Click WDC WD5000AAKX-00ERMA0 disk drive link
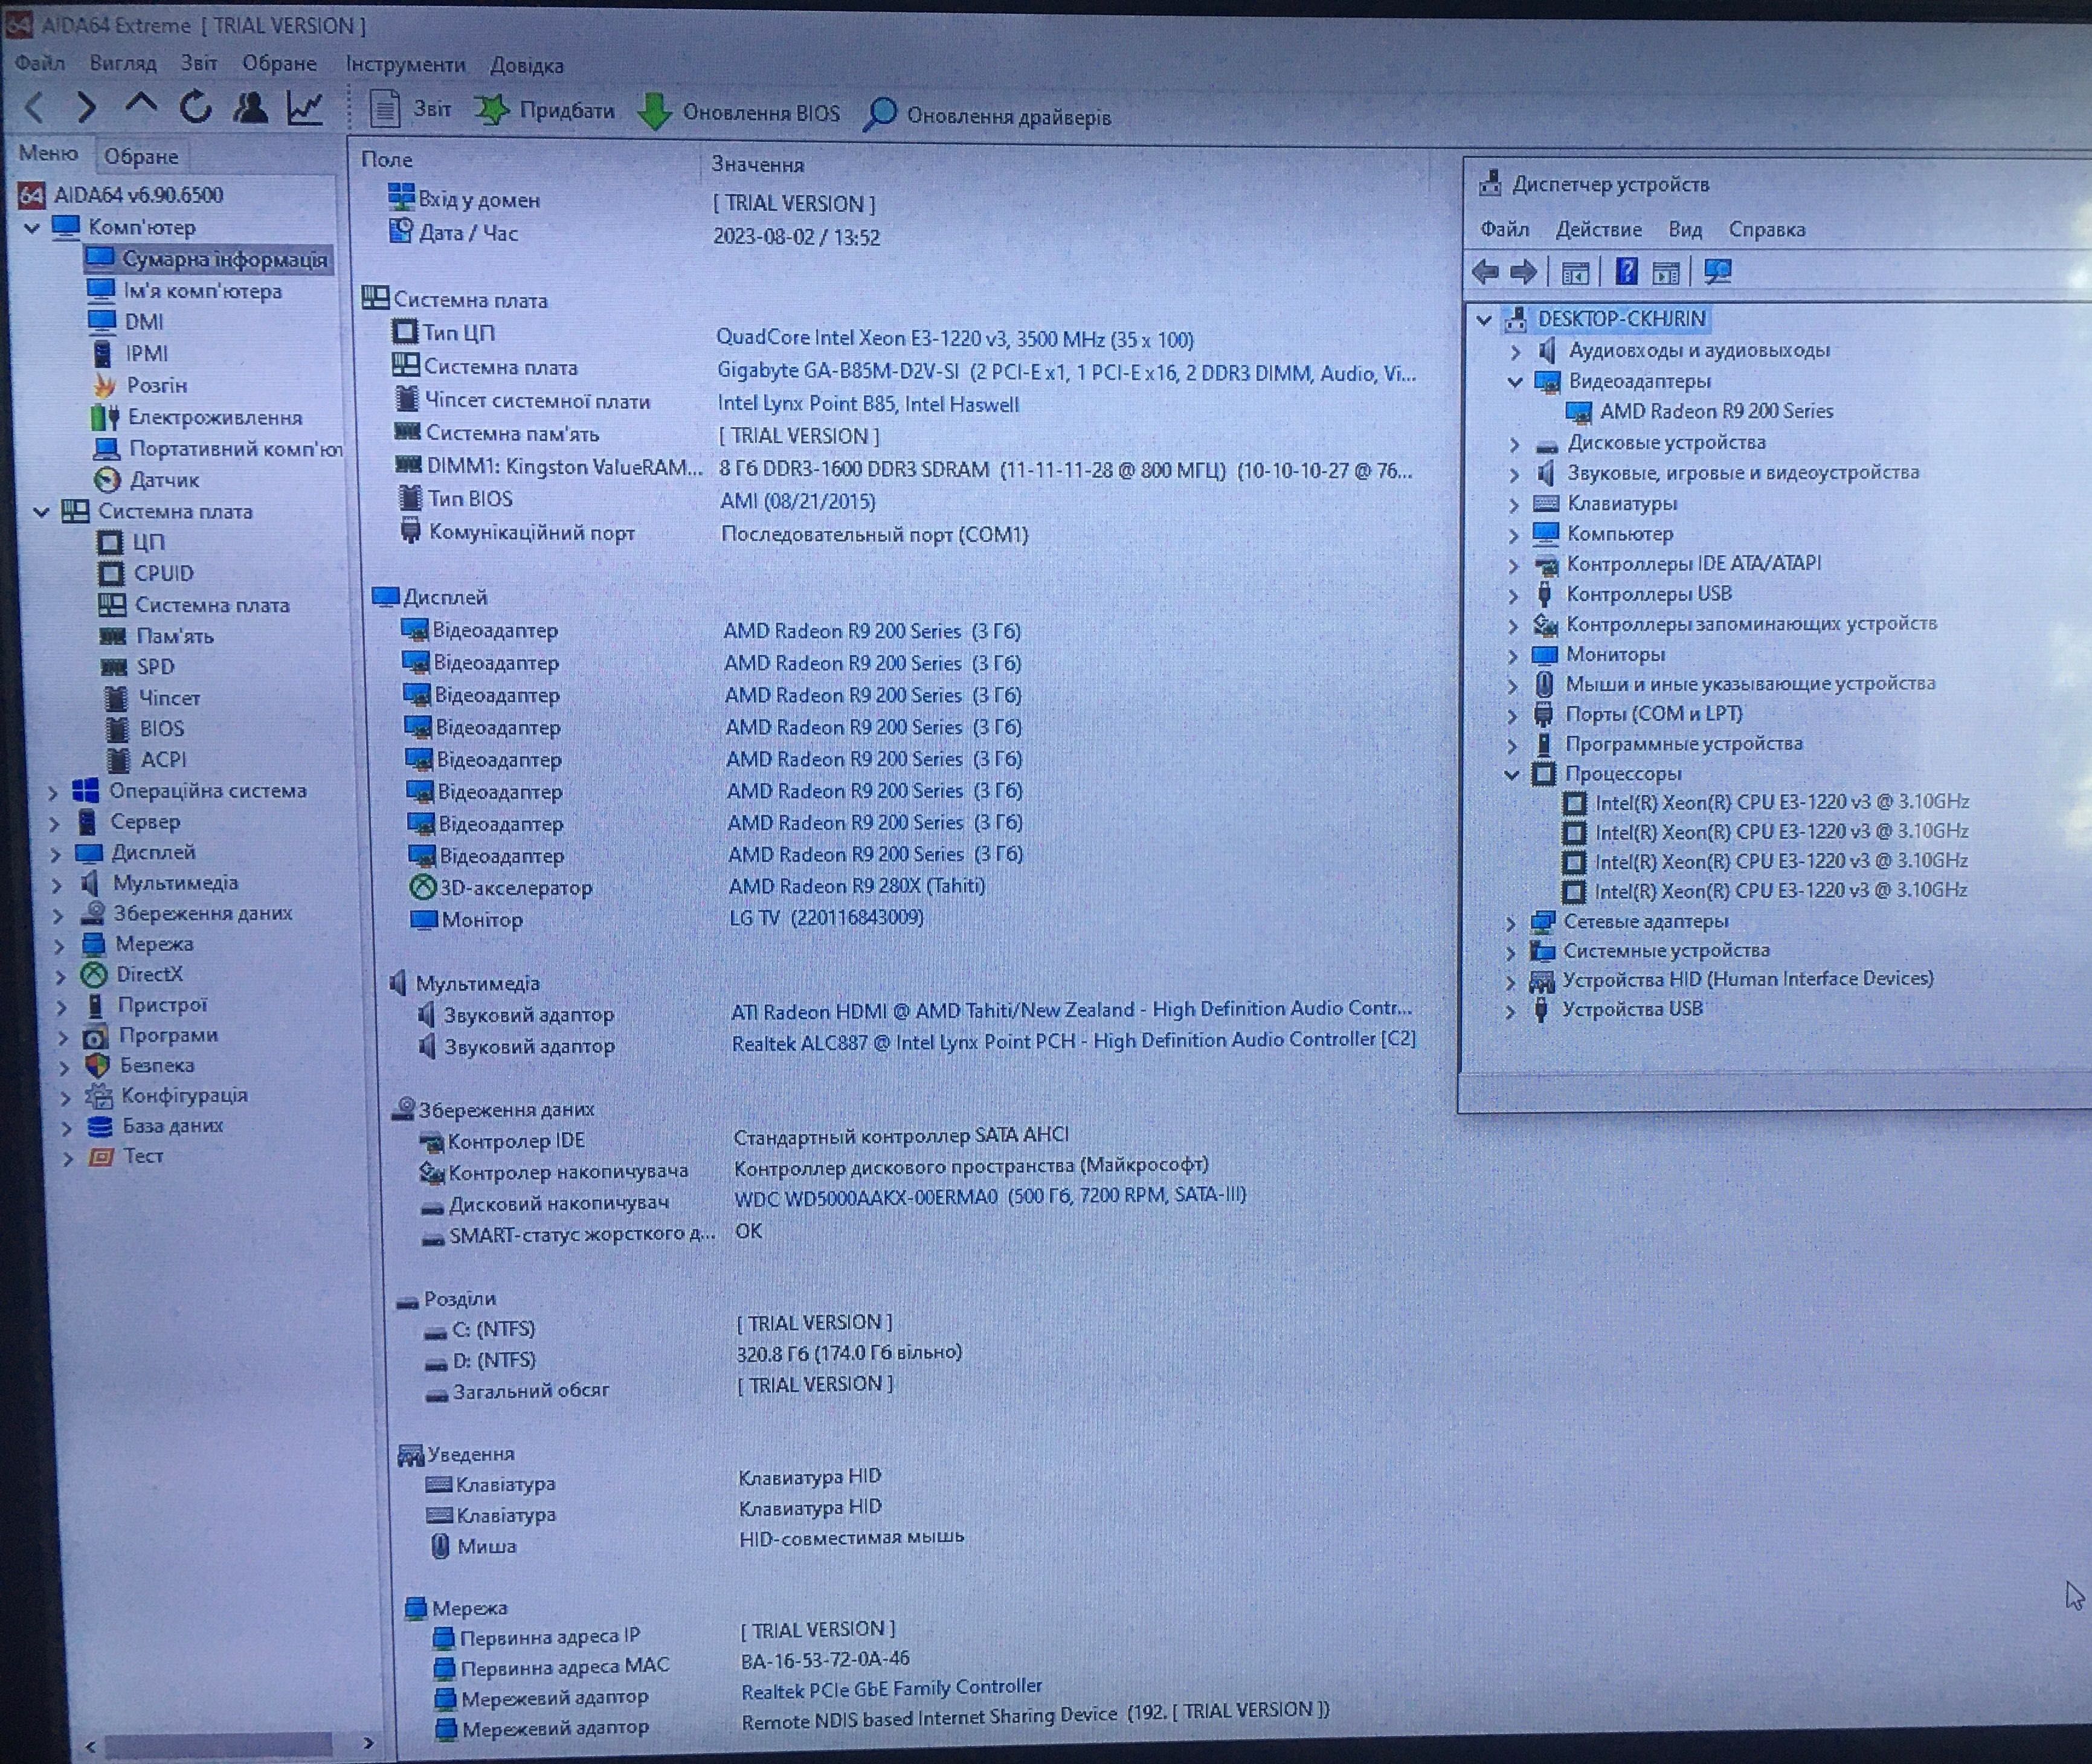Screen dimensions: 2092x1764 990,1195
